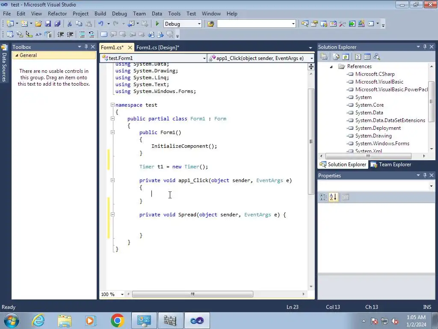
Task: Click Show All Files in Solution Explorer
Action: click(x=336, y=57)
